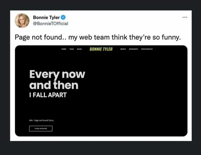Click the "I FALL APART" text

(x=48, y=95)
